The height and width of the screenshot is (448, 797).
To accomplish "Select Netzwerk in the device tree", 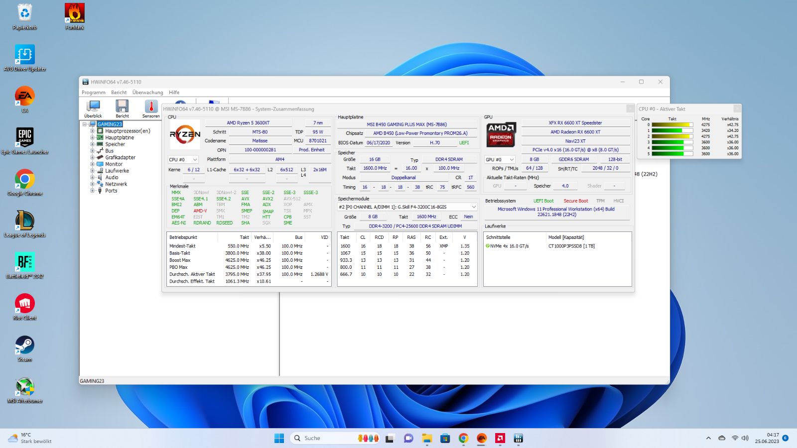I will pyautogui.click(x=116, y=184).
